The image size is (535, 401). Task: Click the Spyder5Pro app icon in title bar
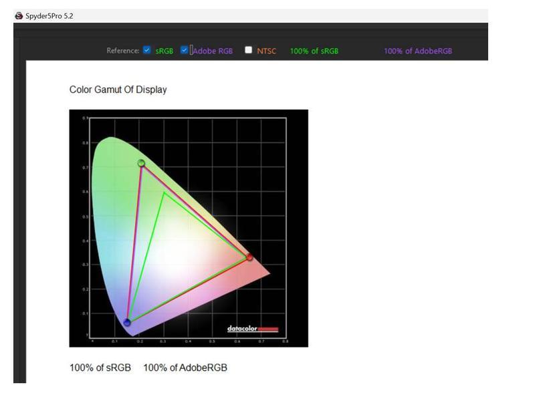point(19,16)
